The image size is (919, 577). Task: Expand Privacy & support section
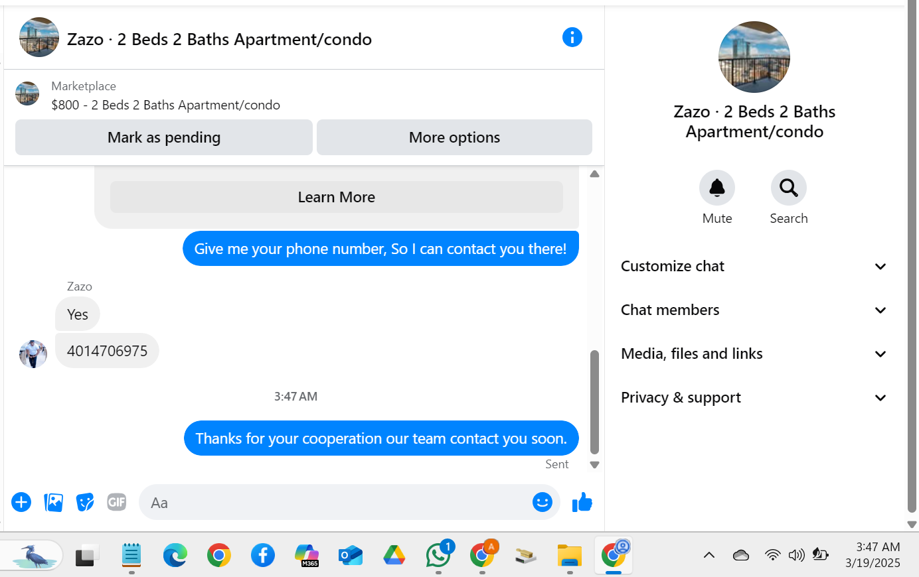click(x=754, y=398)
